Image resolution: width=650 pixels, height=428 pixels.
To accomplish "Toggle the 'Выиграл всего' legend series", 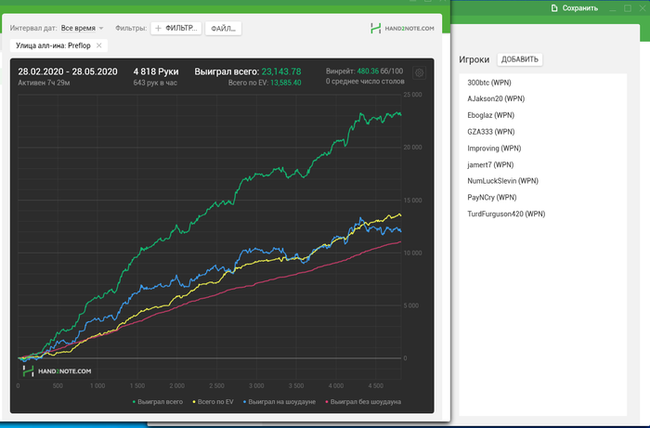I will point(158,401).
